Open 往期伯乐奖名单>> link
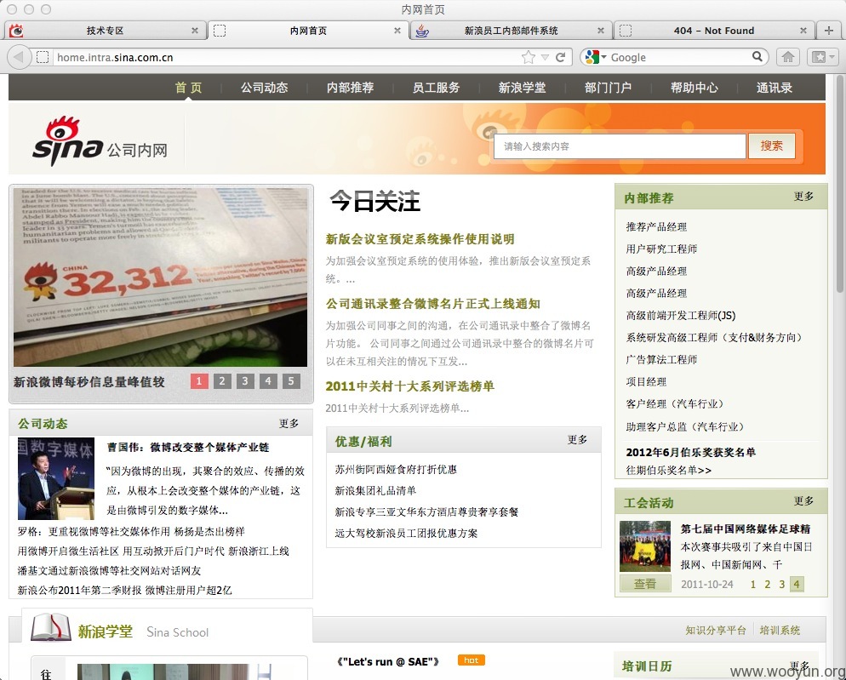Viewport: 846px width, 680px height. [x=668, y=471]
